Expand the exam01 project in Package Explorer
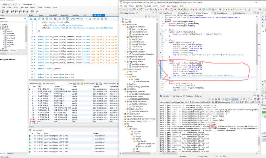The height and width of the screenshot is (158, 266). 121,20
